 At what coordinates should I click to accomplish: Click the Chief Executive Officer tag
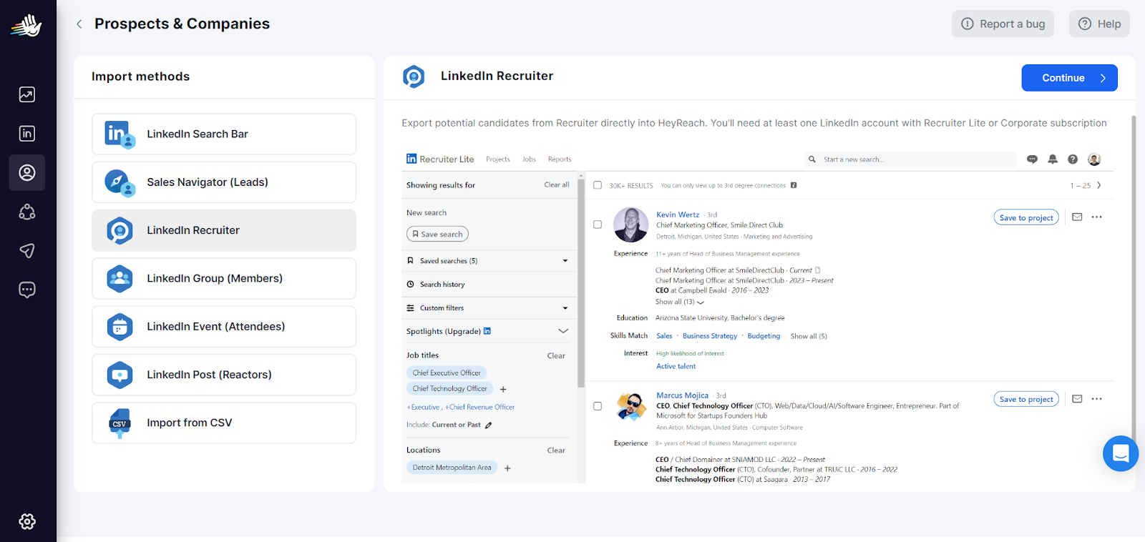coord(447,373)
